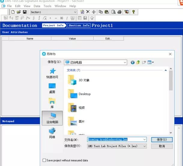Open the view menu icon dropdown
The height and width of the screenshot is (166, 183).
[x=151, y=62]
